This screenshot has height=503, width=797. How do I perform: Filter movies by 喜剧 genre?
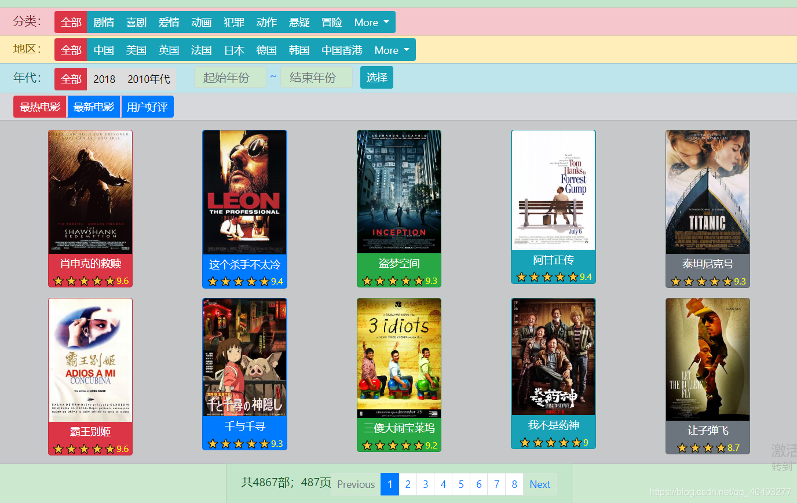point(136,23)
